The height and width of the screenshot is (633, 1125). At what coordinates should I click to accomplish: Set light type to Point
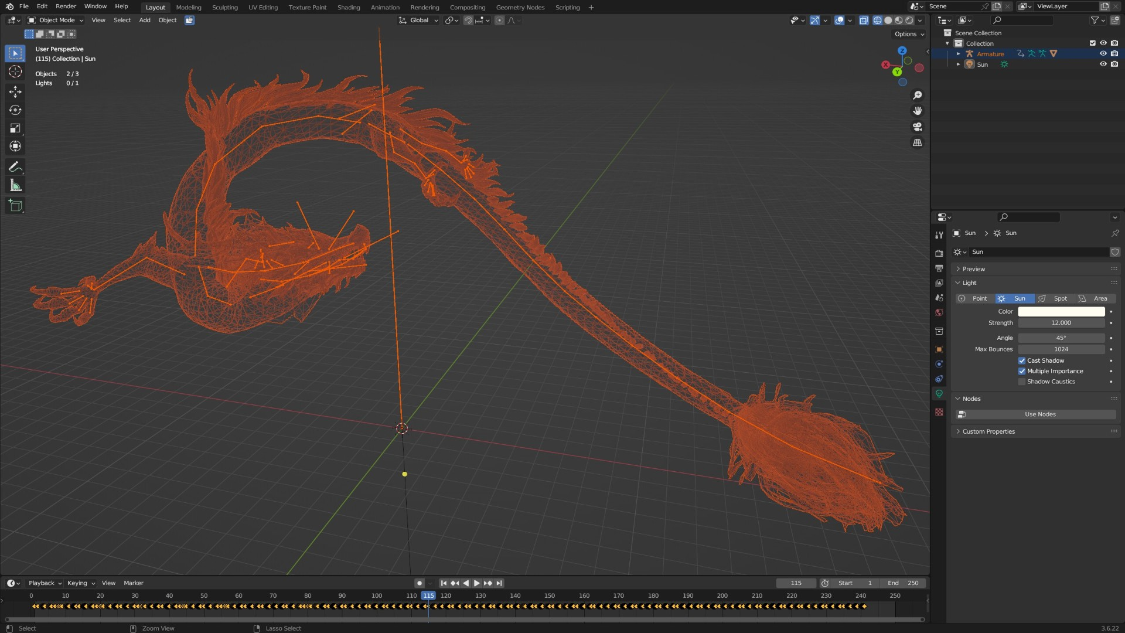pyautogui.click(x=975, y=299)
